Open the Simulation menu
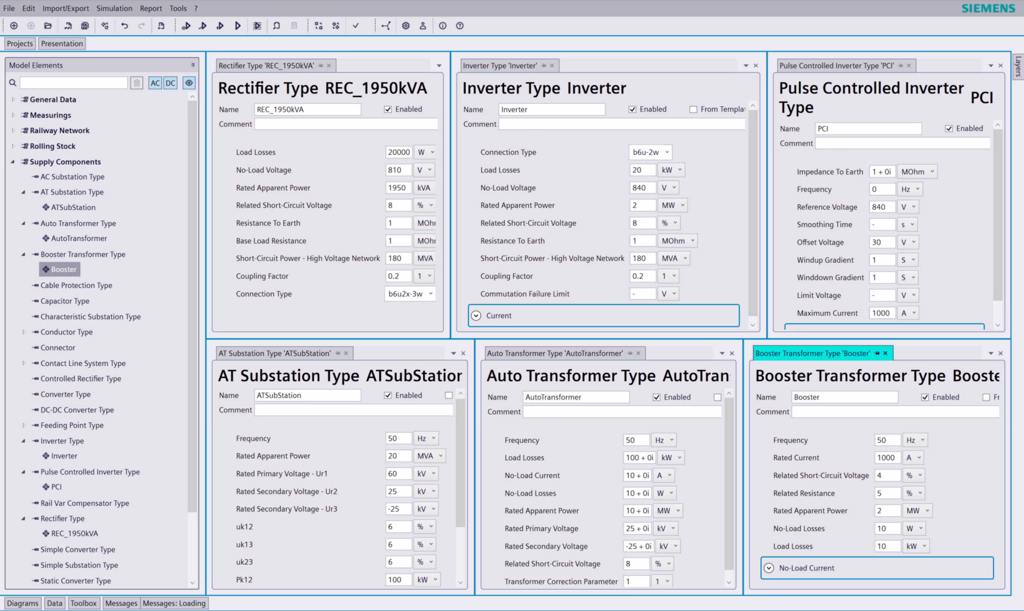1024x611 pixels. tap(114, 8)
